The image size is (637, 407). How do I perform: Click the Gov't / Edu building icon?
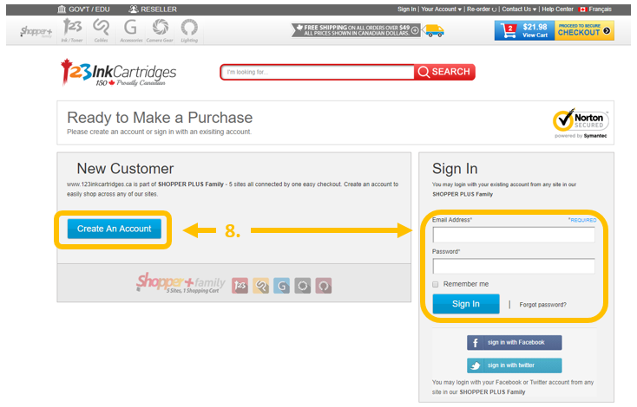62,10
